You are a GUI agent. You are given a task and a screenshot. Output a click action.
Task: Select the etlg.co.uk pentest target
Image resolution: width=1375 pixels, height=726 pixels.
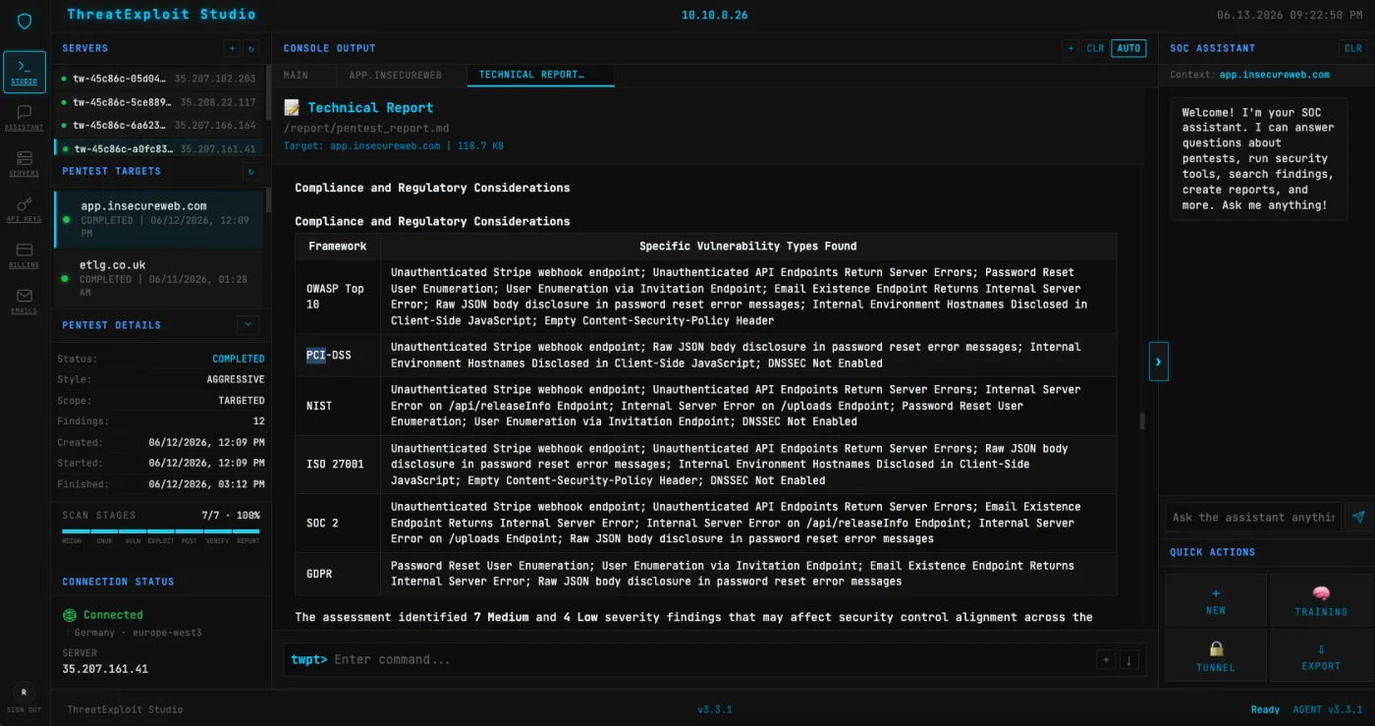tap(160, 278)
